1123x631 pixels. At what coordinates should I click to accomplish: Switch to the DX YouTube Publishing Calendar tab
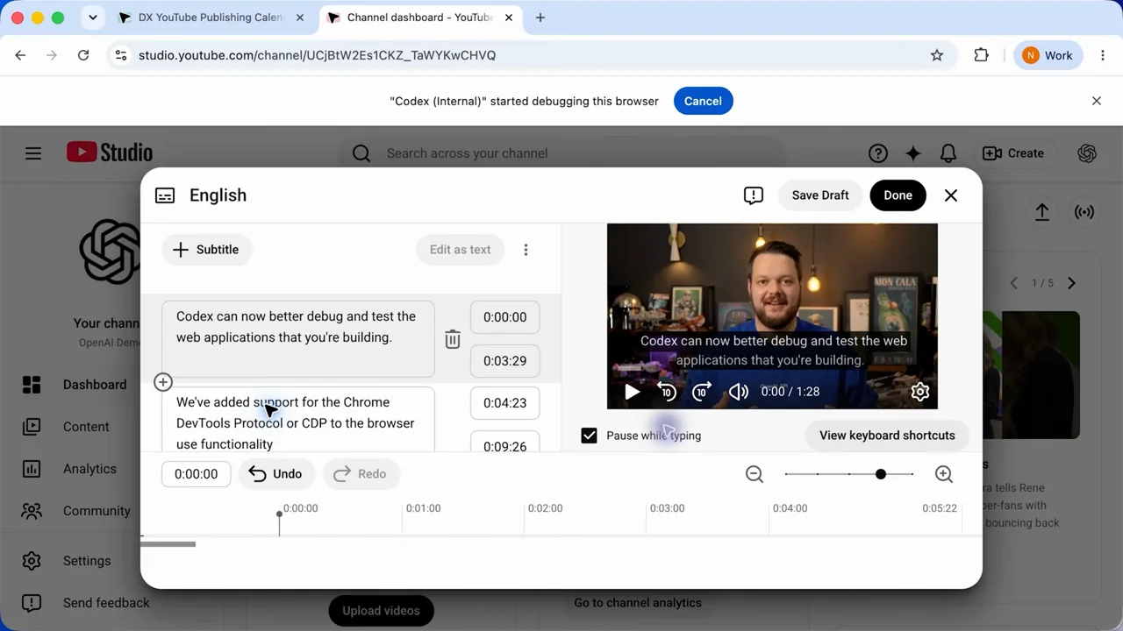click(211, 18)
